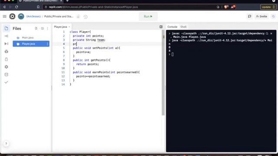
Task: Open the Database sidebar icon
Action: point(7,75)
